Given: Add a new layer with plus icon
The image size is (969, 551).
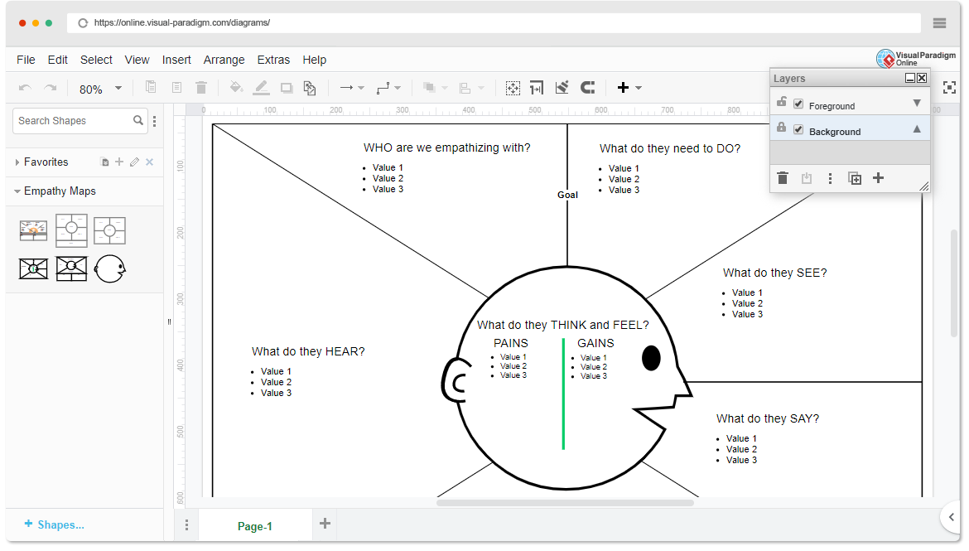Looking at the screenshot, I should click(x=879, y=178).
